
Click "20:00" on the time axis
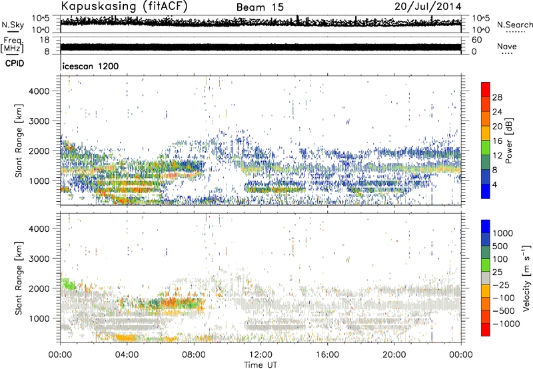point(394,355)
